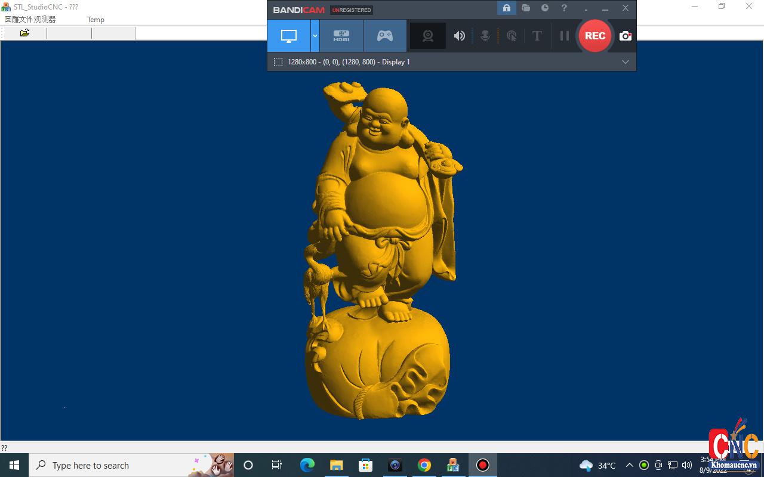The width and height of the screenshot is (764, 477).
Task: Toggle speaker sound recording
Action: 459,36
